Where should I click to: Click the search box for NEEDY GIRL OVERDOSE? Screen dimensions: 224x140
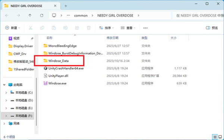198,15
